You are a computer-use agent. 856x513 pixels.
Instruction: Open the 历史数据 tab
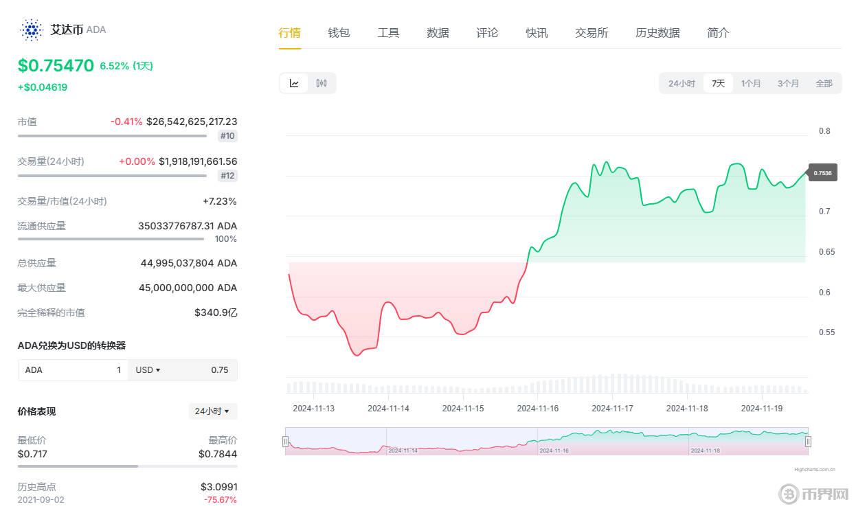tap(657, 32)
